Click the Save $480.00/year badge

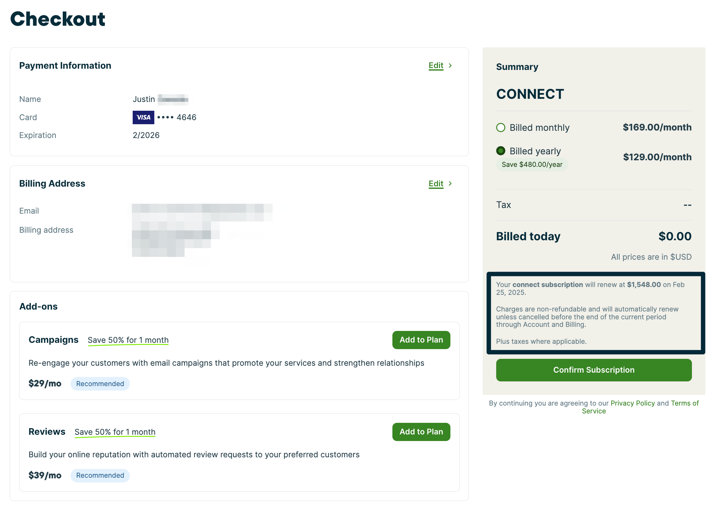coord(532,165)
